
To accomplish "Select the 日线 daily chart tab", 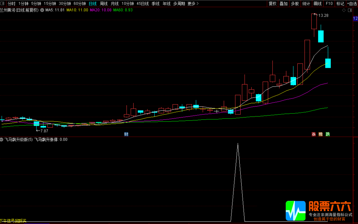I will (93, 4).
